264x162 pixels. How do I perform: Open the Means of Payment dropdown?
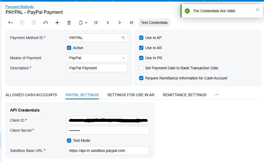tap(97, 58)
